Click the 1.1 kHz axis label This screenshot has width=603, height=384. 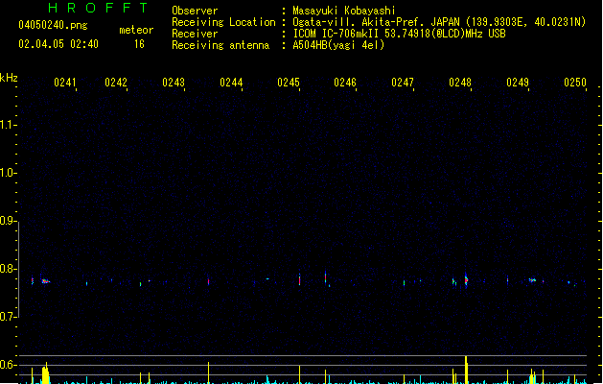tap(8, 125)
